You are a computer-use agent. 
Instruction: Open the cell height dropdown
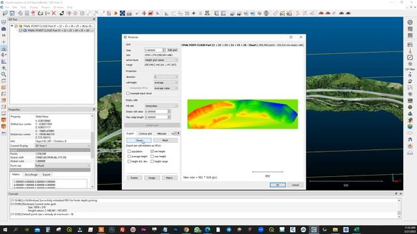[165, 83]
